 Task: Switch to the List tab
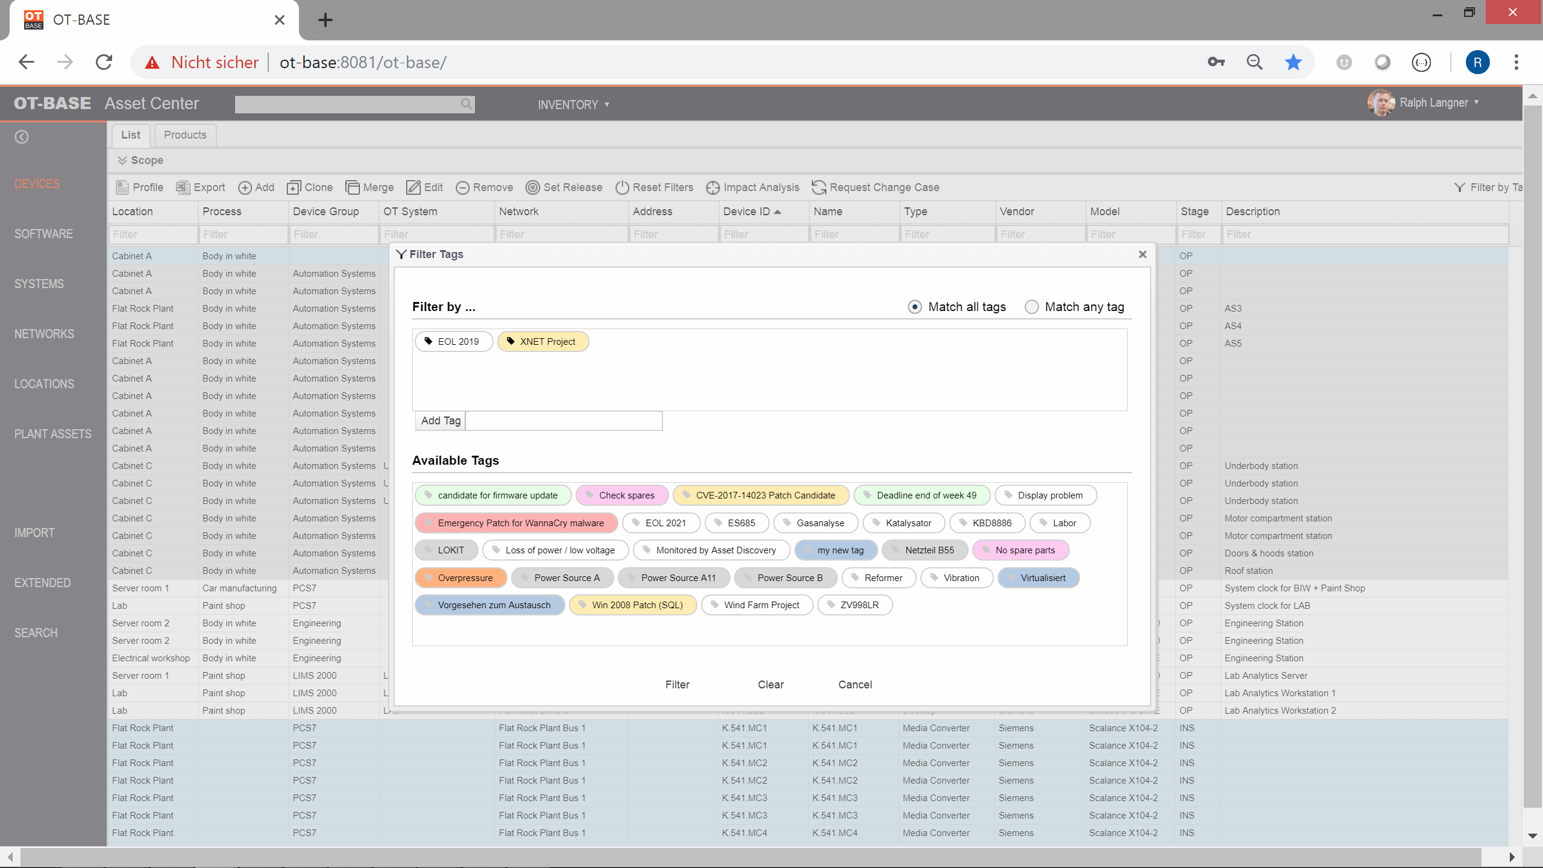tap(130, 135)
